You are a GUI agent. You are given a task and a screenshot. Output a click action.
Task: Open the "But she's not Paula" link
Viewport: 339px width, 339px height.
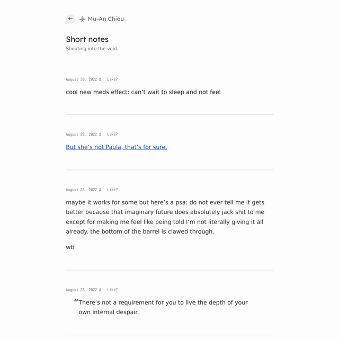pyautogui.click(x=117, y=147)
